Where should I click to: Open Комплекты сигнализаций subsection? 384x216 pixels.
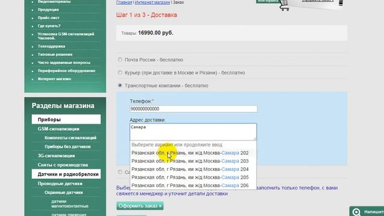pyautogui.click(x=71, y=137)
